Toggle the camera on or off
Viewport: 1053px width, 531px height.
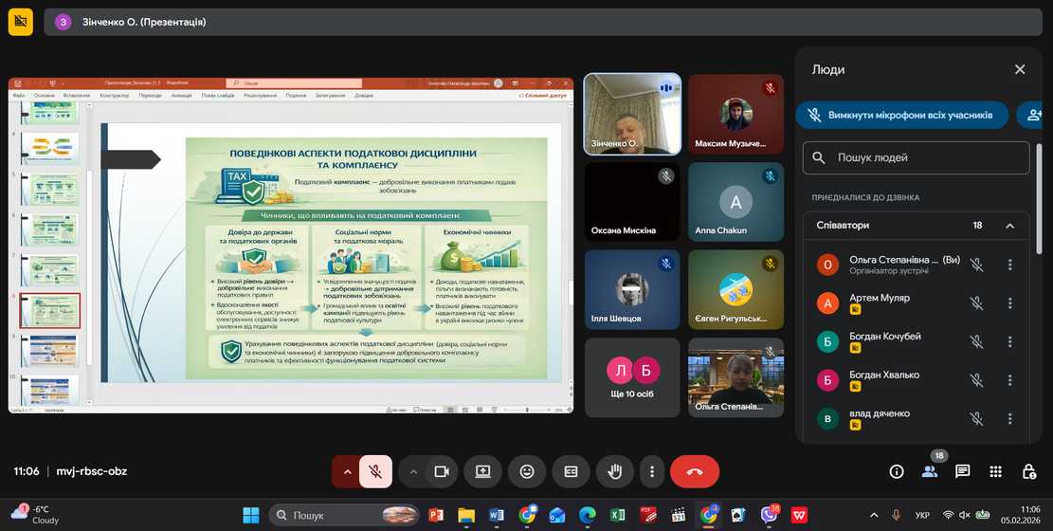(441, 471)
